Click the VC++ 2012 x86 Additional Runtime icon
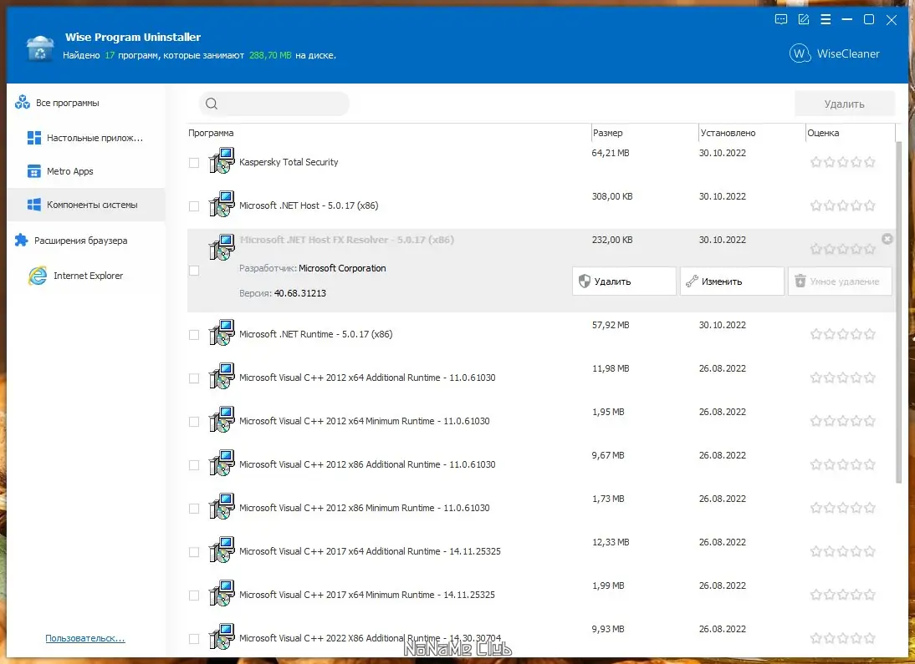Image resolution: width=915 pixels, height=664 pixels. pyautogui.click(x=222, y=463)
